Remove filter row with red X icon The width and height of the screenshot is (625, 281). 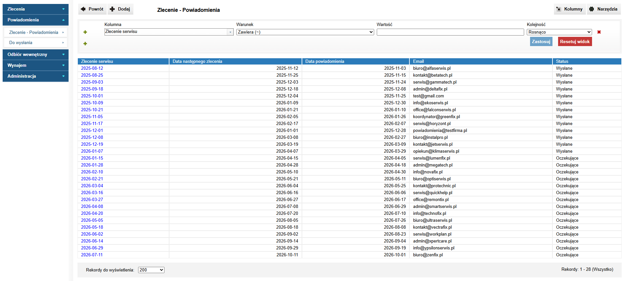coord(599,32)
